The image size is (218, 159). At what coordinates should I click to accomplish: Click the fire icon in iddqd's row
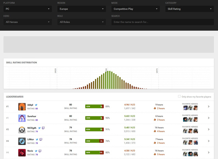(155, 108)
